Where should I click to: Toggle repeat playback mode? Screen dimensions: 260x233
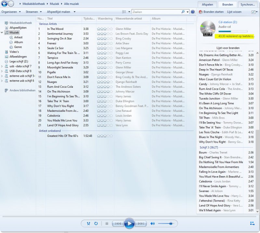pos(96,224)
